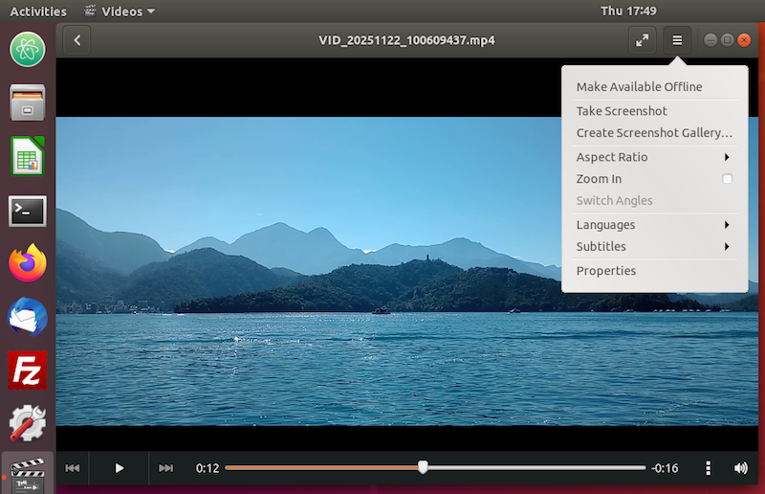765x494 pixels.
Task: Maximize the Videos window
Action: [x=727, y=40]
